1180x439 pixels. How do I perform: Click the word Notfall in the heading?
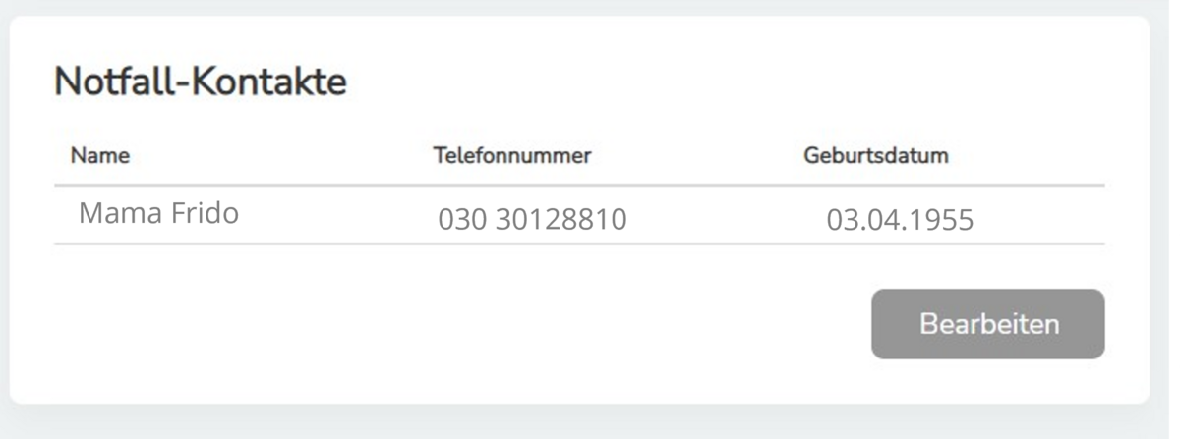tap(110, 82)
